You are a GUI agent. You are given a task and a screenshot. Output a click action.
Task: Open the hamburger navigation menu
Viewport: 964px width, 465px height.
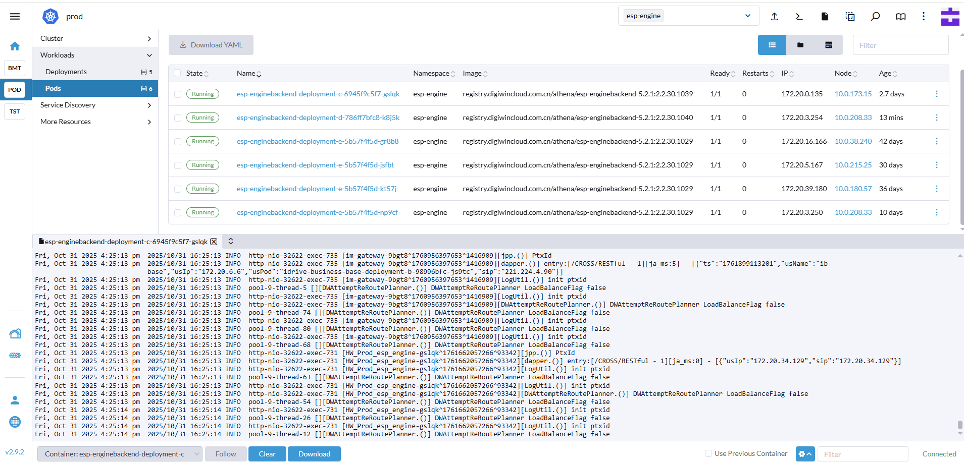[15, 17]
